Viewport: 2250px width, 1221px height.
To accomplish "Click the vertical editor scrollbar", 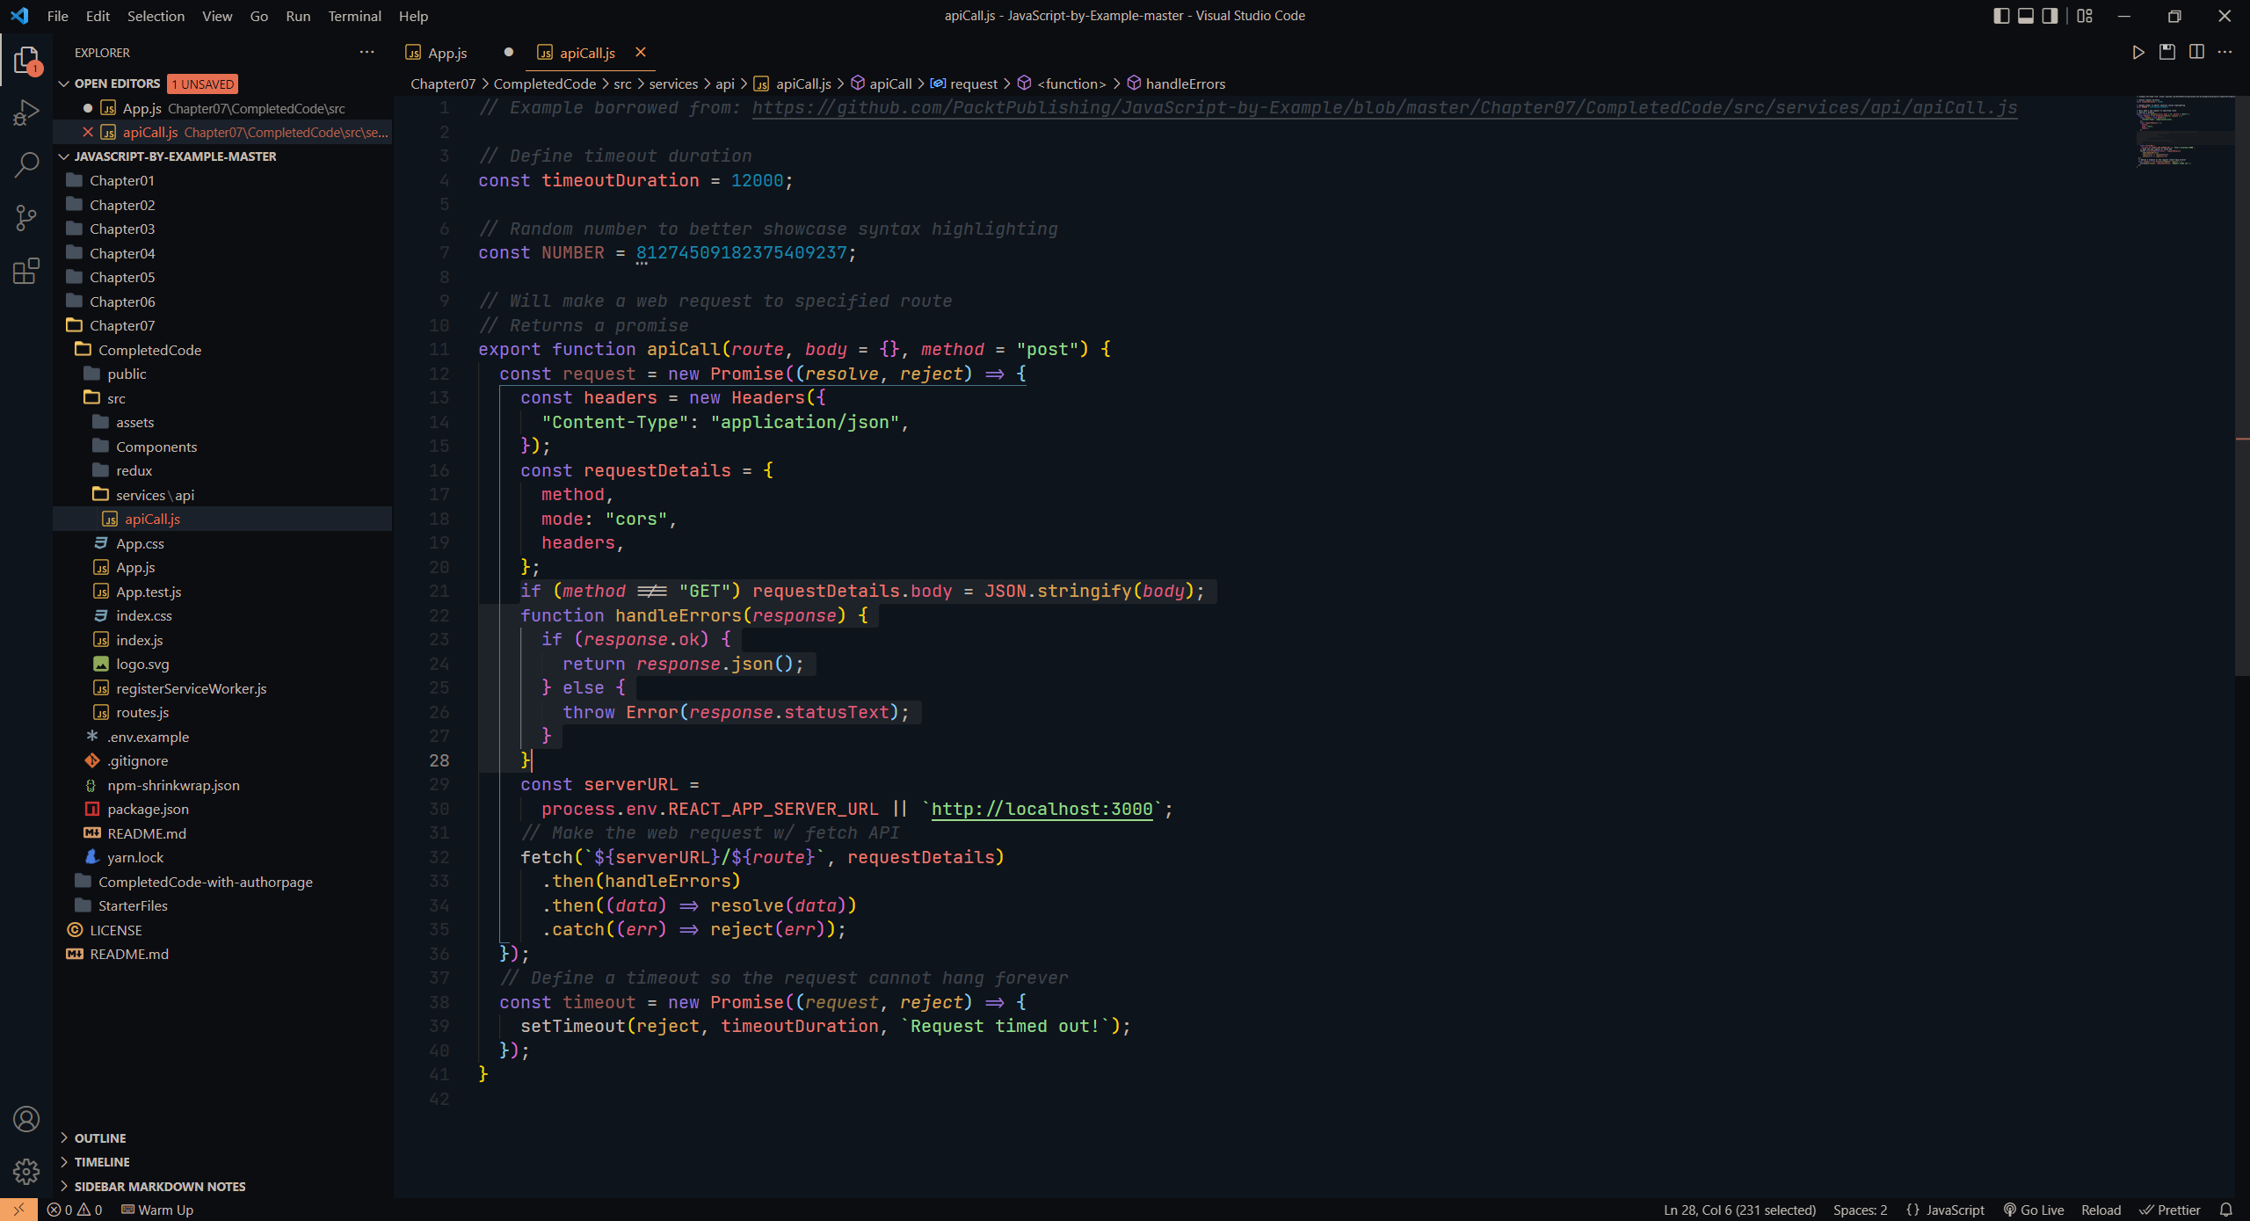I will click(x=2242, y=387).
